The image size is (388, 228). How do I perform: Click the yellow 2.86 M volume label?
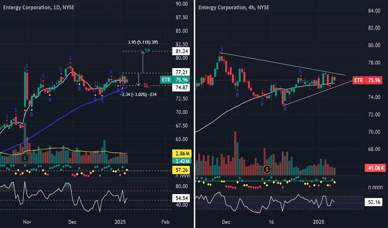coord(182,153)
